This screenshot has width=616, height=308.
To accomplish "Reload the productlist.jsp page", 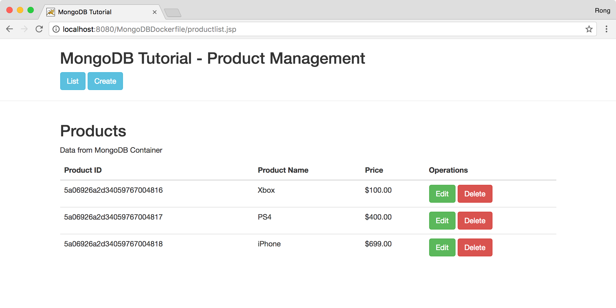I will (x=39, y=29).
